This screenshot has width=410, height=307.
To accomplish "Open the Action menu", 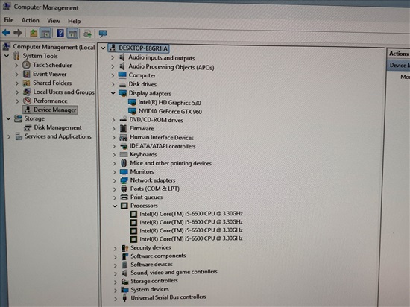I will pos(31,20).
